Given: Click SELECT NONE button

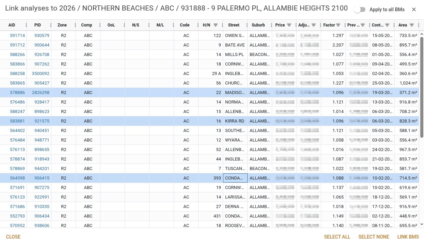Looking at the screenshot, I should pyautogui.click(x=374, y=237).
